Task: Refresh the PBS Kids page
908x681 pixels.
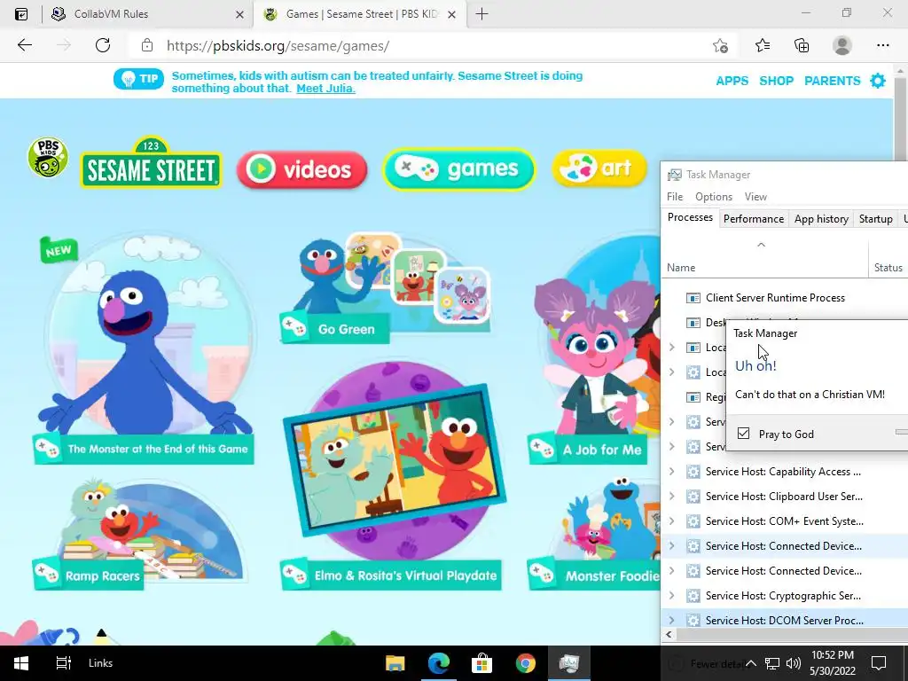Action: click(x=103, y=45)
